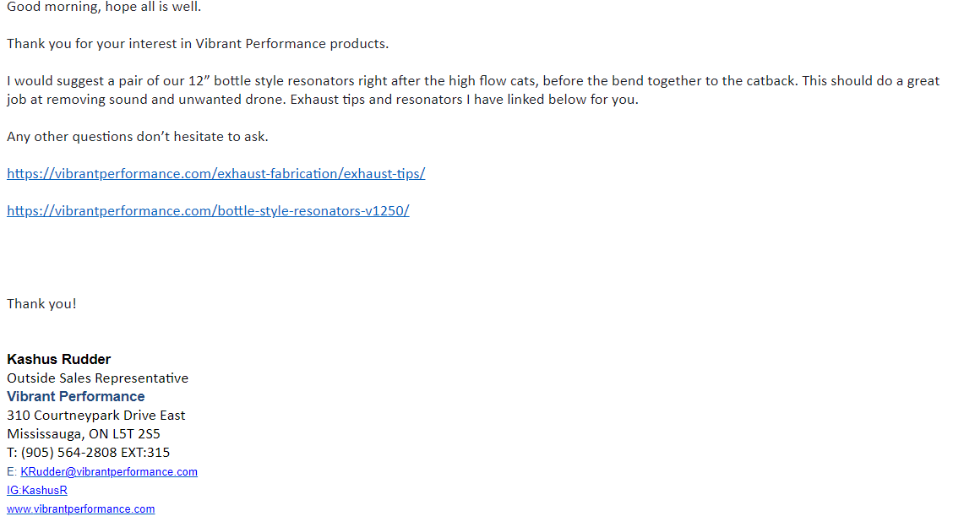Click the 'Outside Sales Representative' title text
953x522 pixels.
coord(98,378)
